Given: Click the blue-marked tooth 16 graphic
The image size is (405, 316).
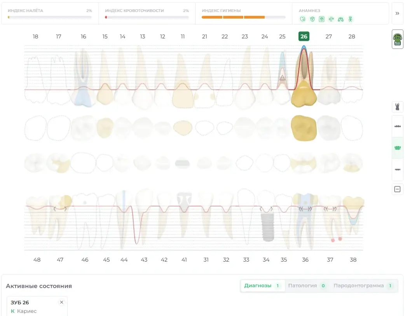Looking at the screenshot, I should click(83, 77).
